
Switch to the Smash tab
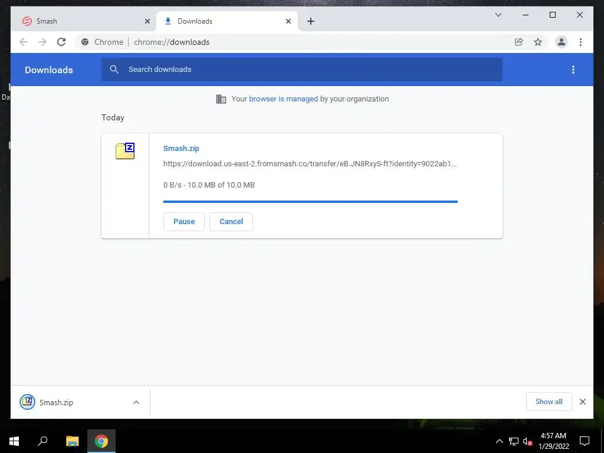coord(84,21)
